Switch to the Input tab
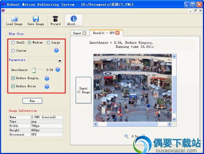 pos(77,33)
